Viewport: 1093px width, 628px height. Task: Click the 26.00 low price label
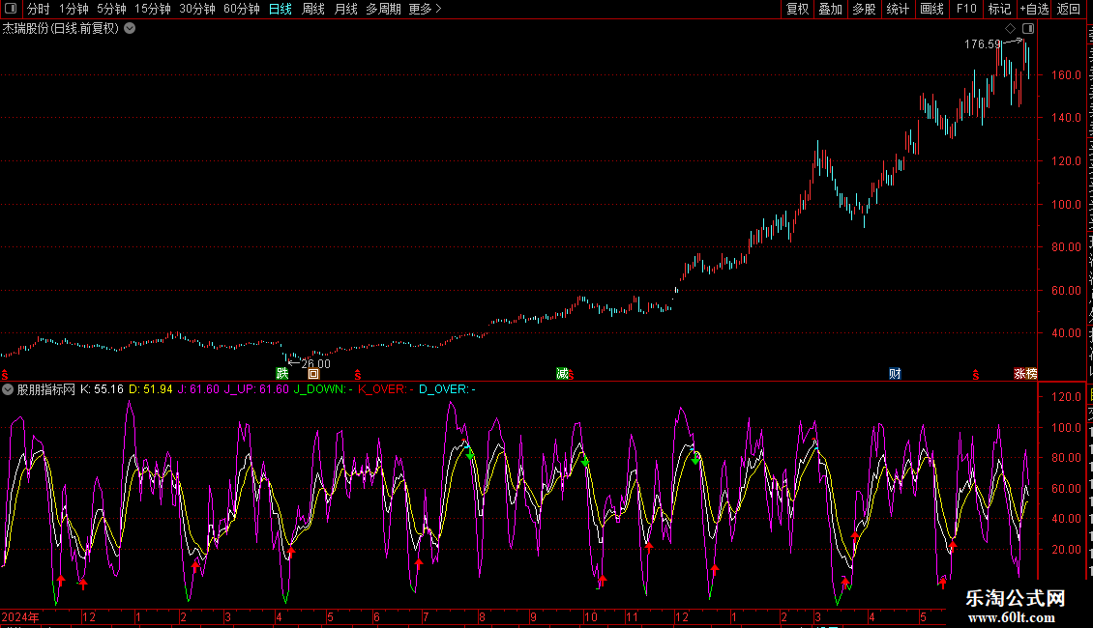click(x=315, y=363)
